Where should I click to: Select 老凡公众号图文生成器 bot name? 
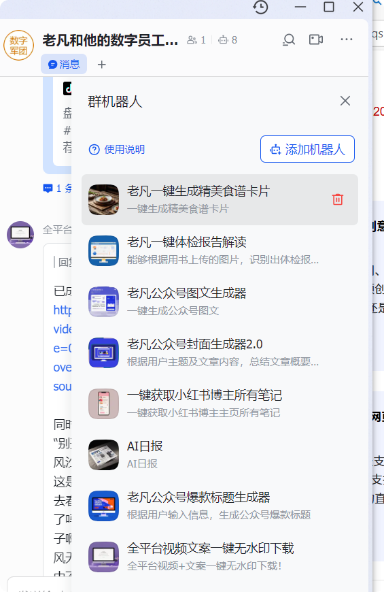pyautogui.click(x=186, y=293)
